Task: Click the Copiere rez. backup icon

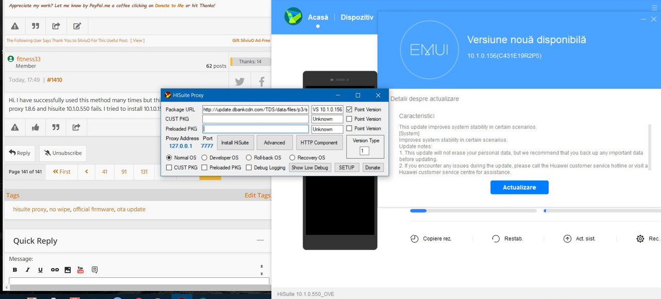Action: coord(414,239)
